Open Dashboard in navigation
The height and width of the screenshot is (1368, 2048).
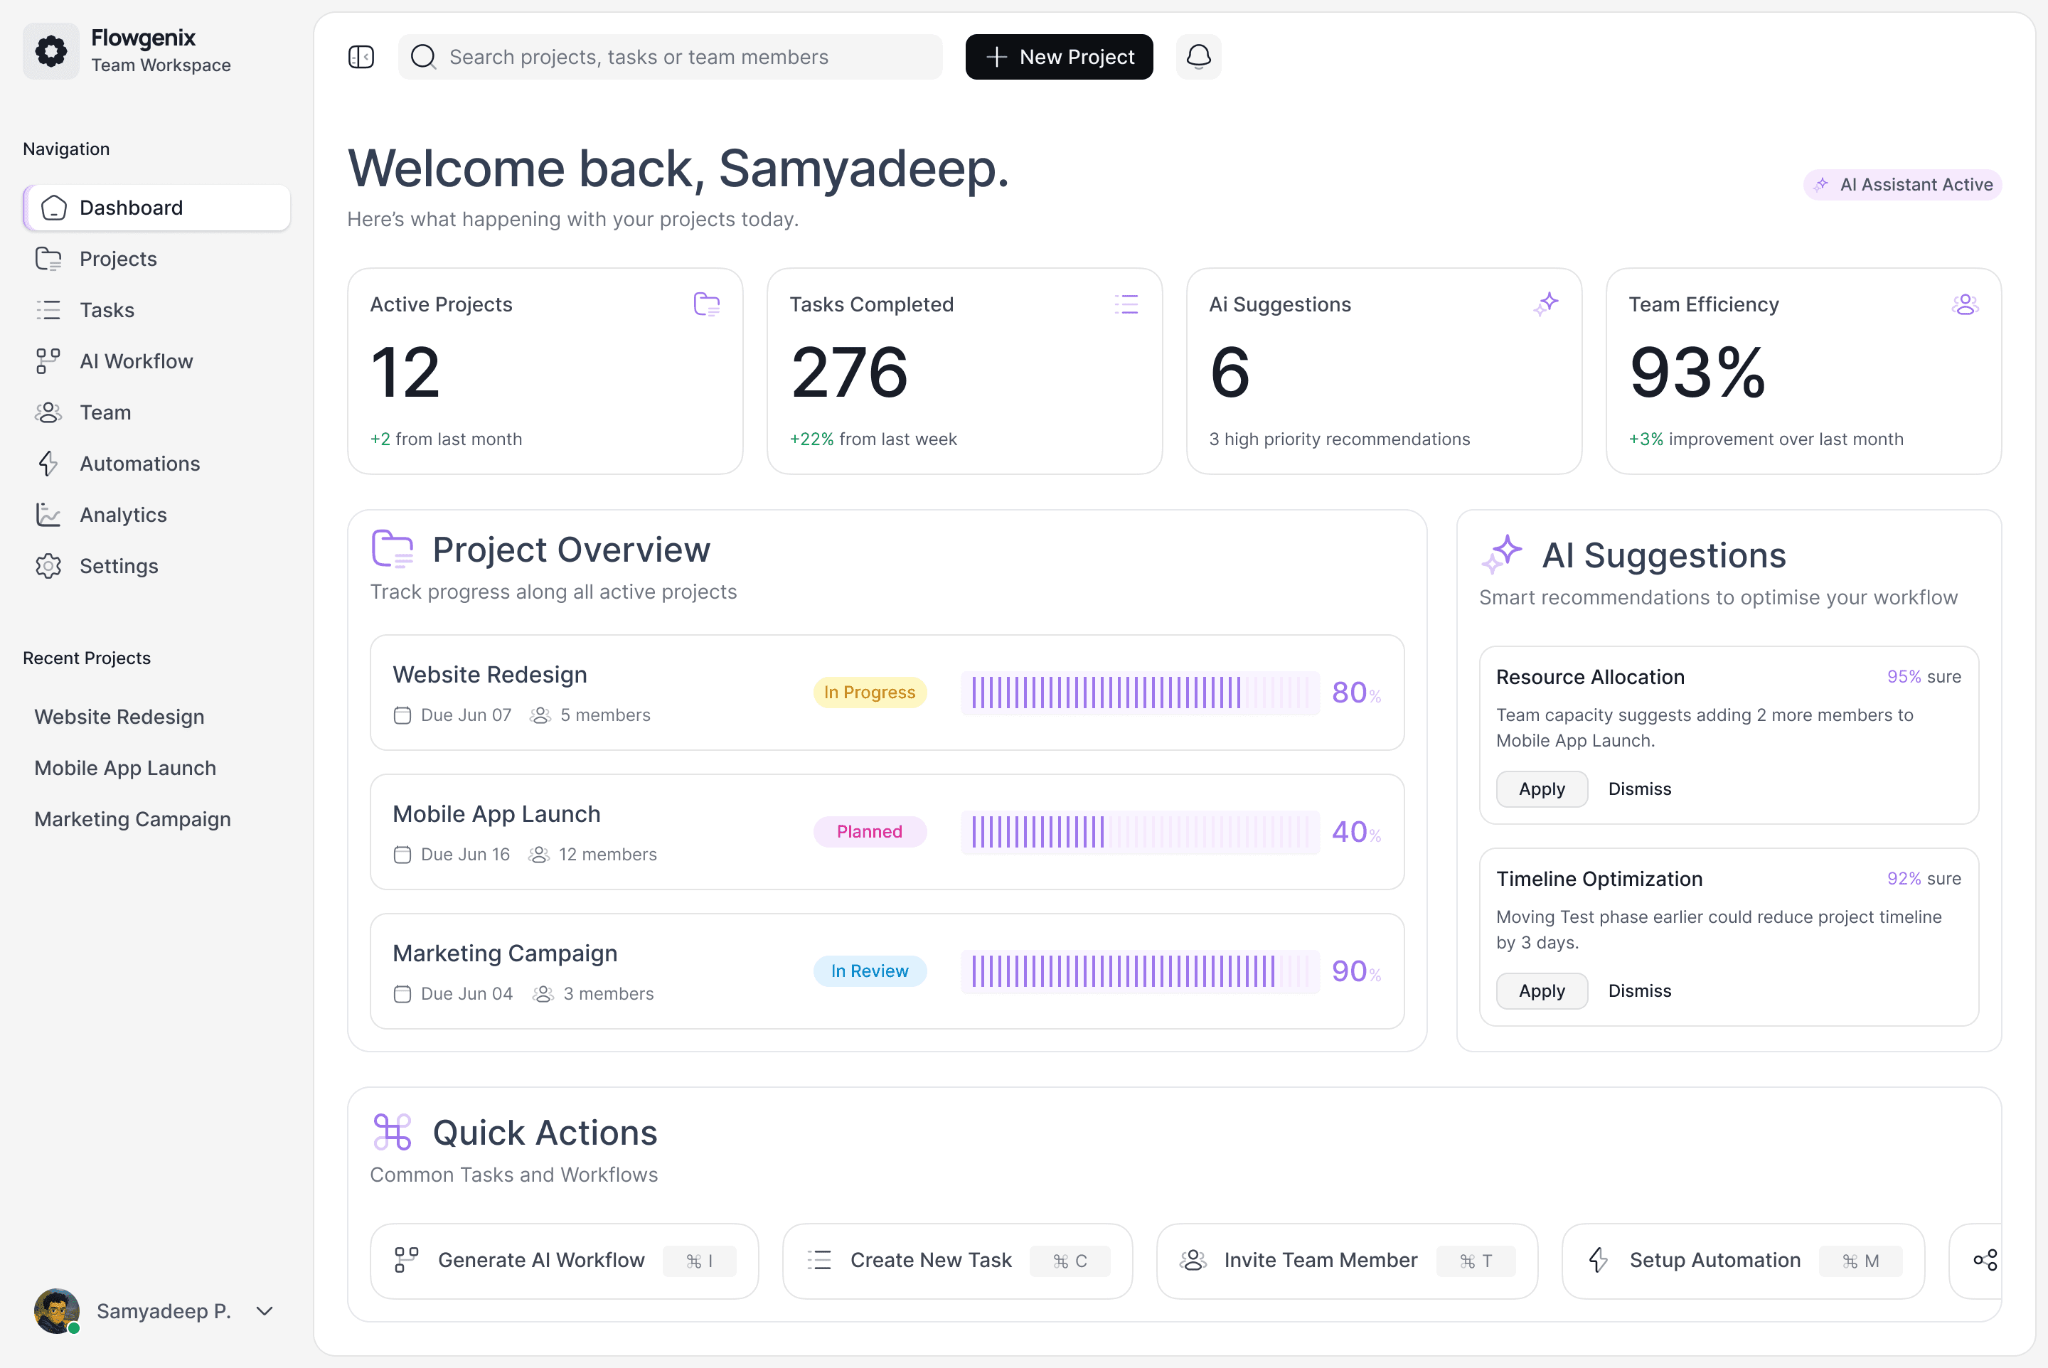coord(157,208)
